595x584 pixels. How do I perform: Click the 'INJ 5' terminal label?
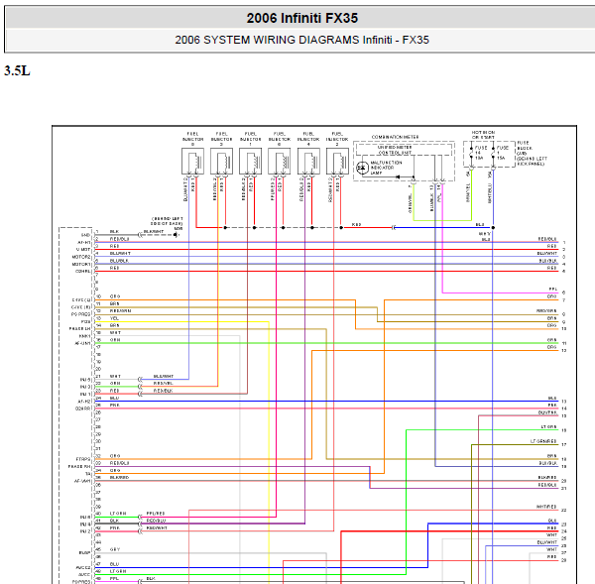[x=85, y=380]
